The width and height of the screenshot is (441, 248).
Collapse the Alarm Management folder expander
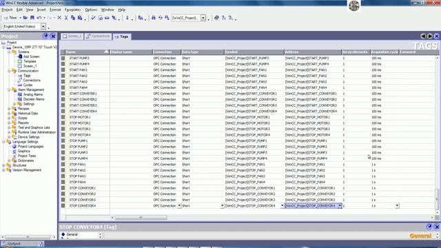tap(9, 90)
